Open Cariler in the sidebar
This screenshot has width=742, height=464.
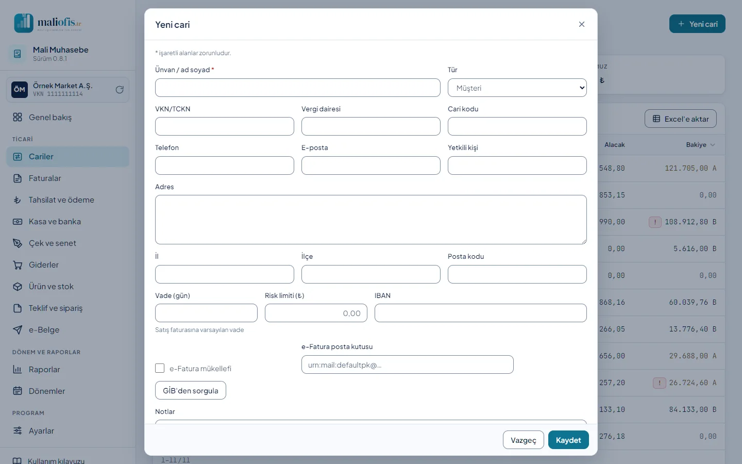(68, 157)
